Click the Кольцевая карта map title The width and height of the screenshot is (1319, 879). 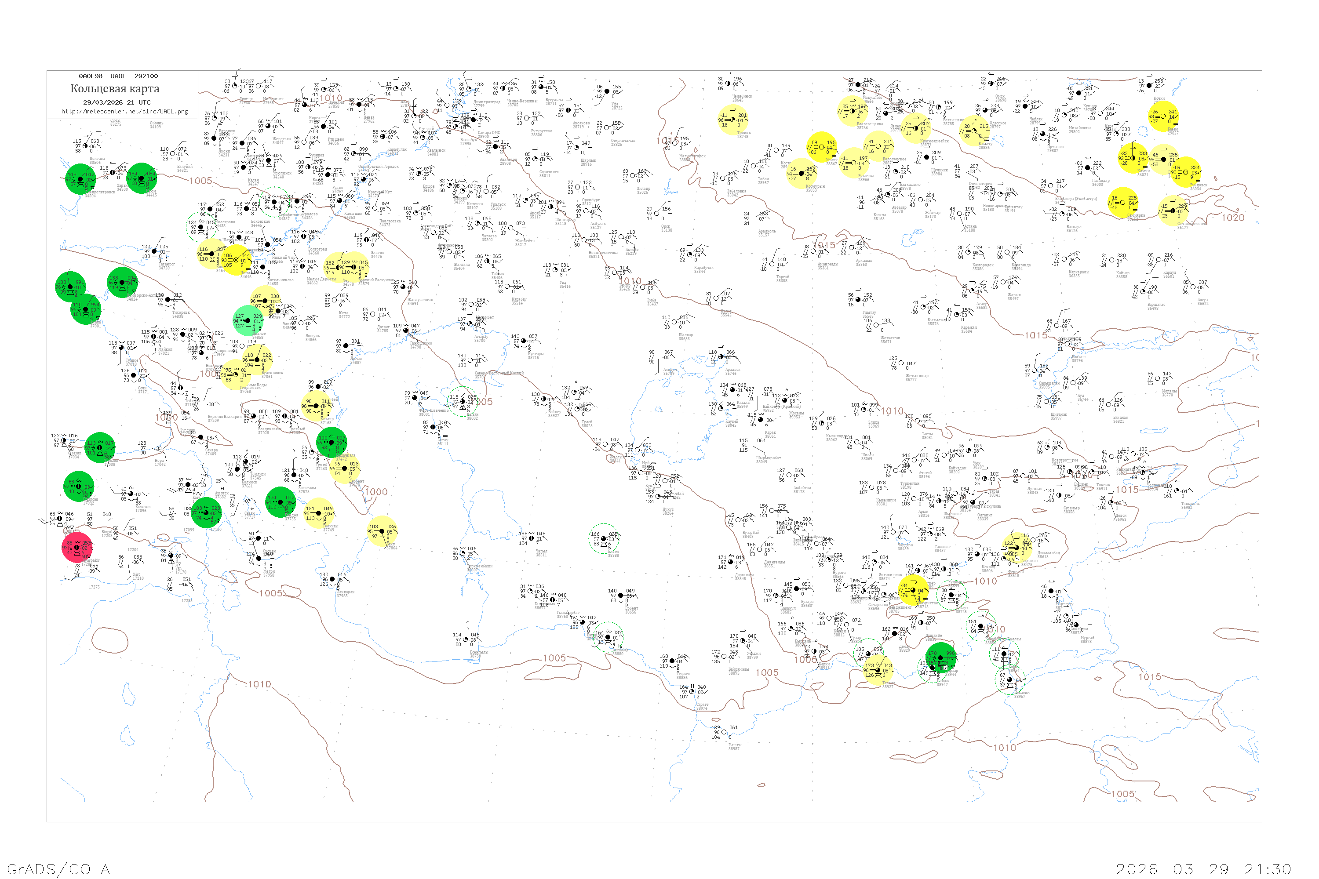[115, 89]
